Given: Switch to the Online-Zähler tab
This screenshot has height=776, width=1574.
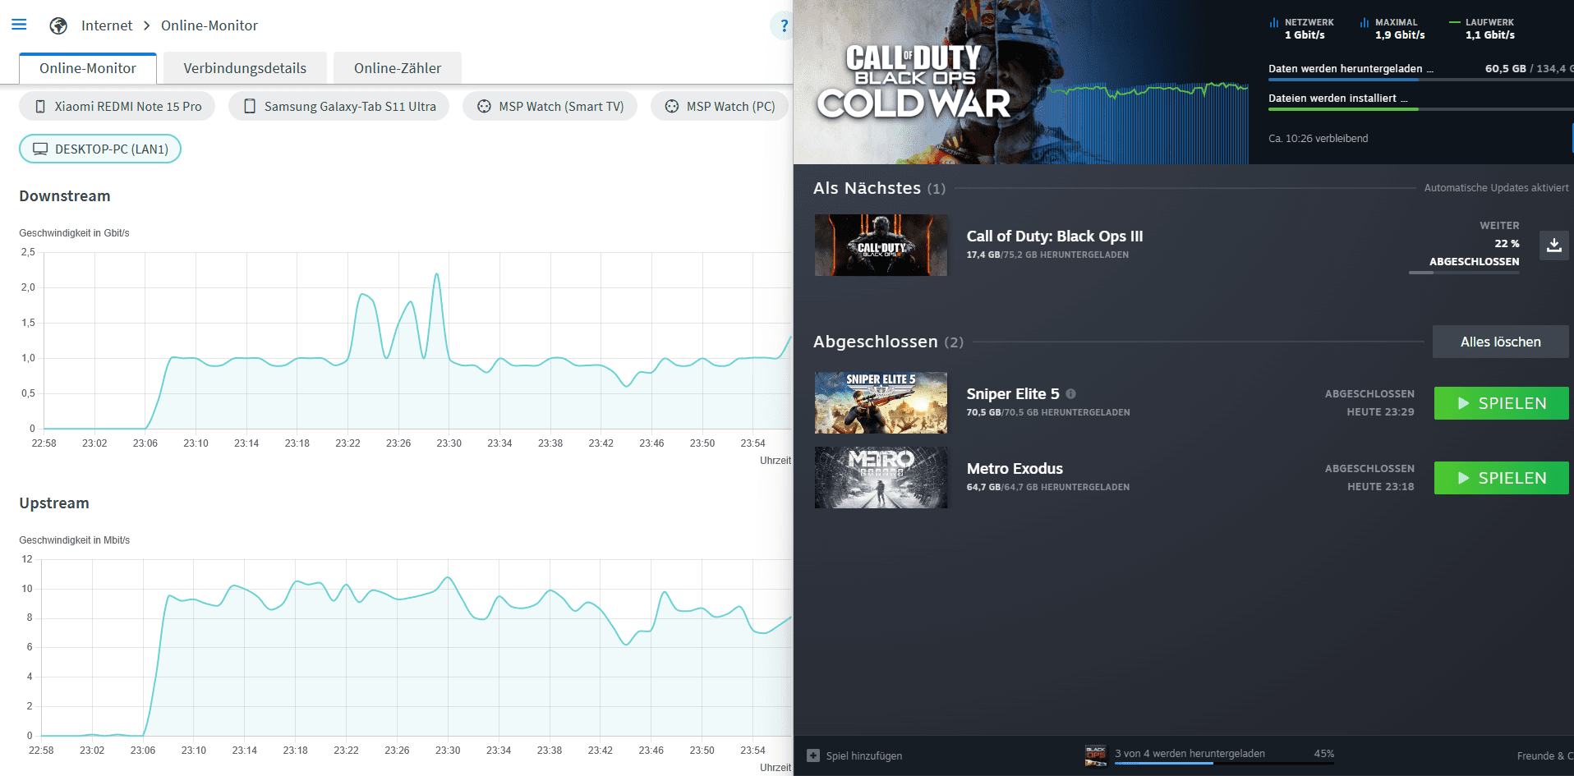Looking at the screenshot, I should tap(398, 68).
